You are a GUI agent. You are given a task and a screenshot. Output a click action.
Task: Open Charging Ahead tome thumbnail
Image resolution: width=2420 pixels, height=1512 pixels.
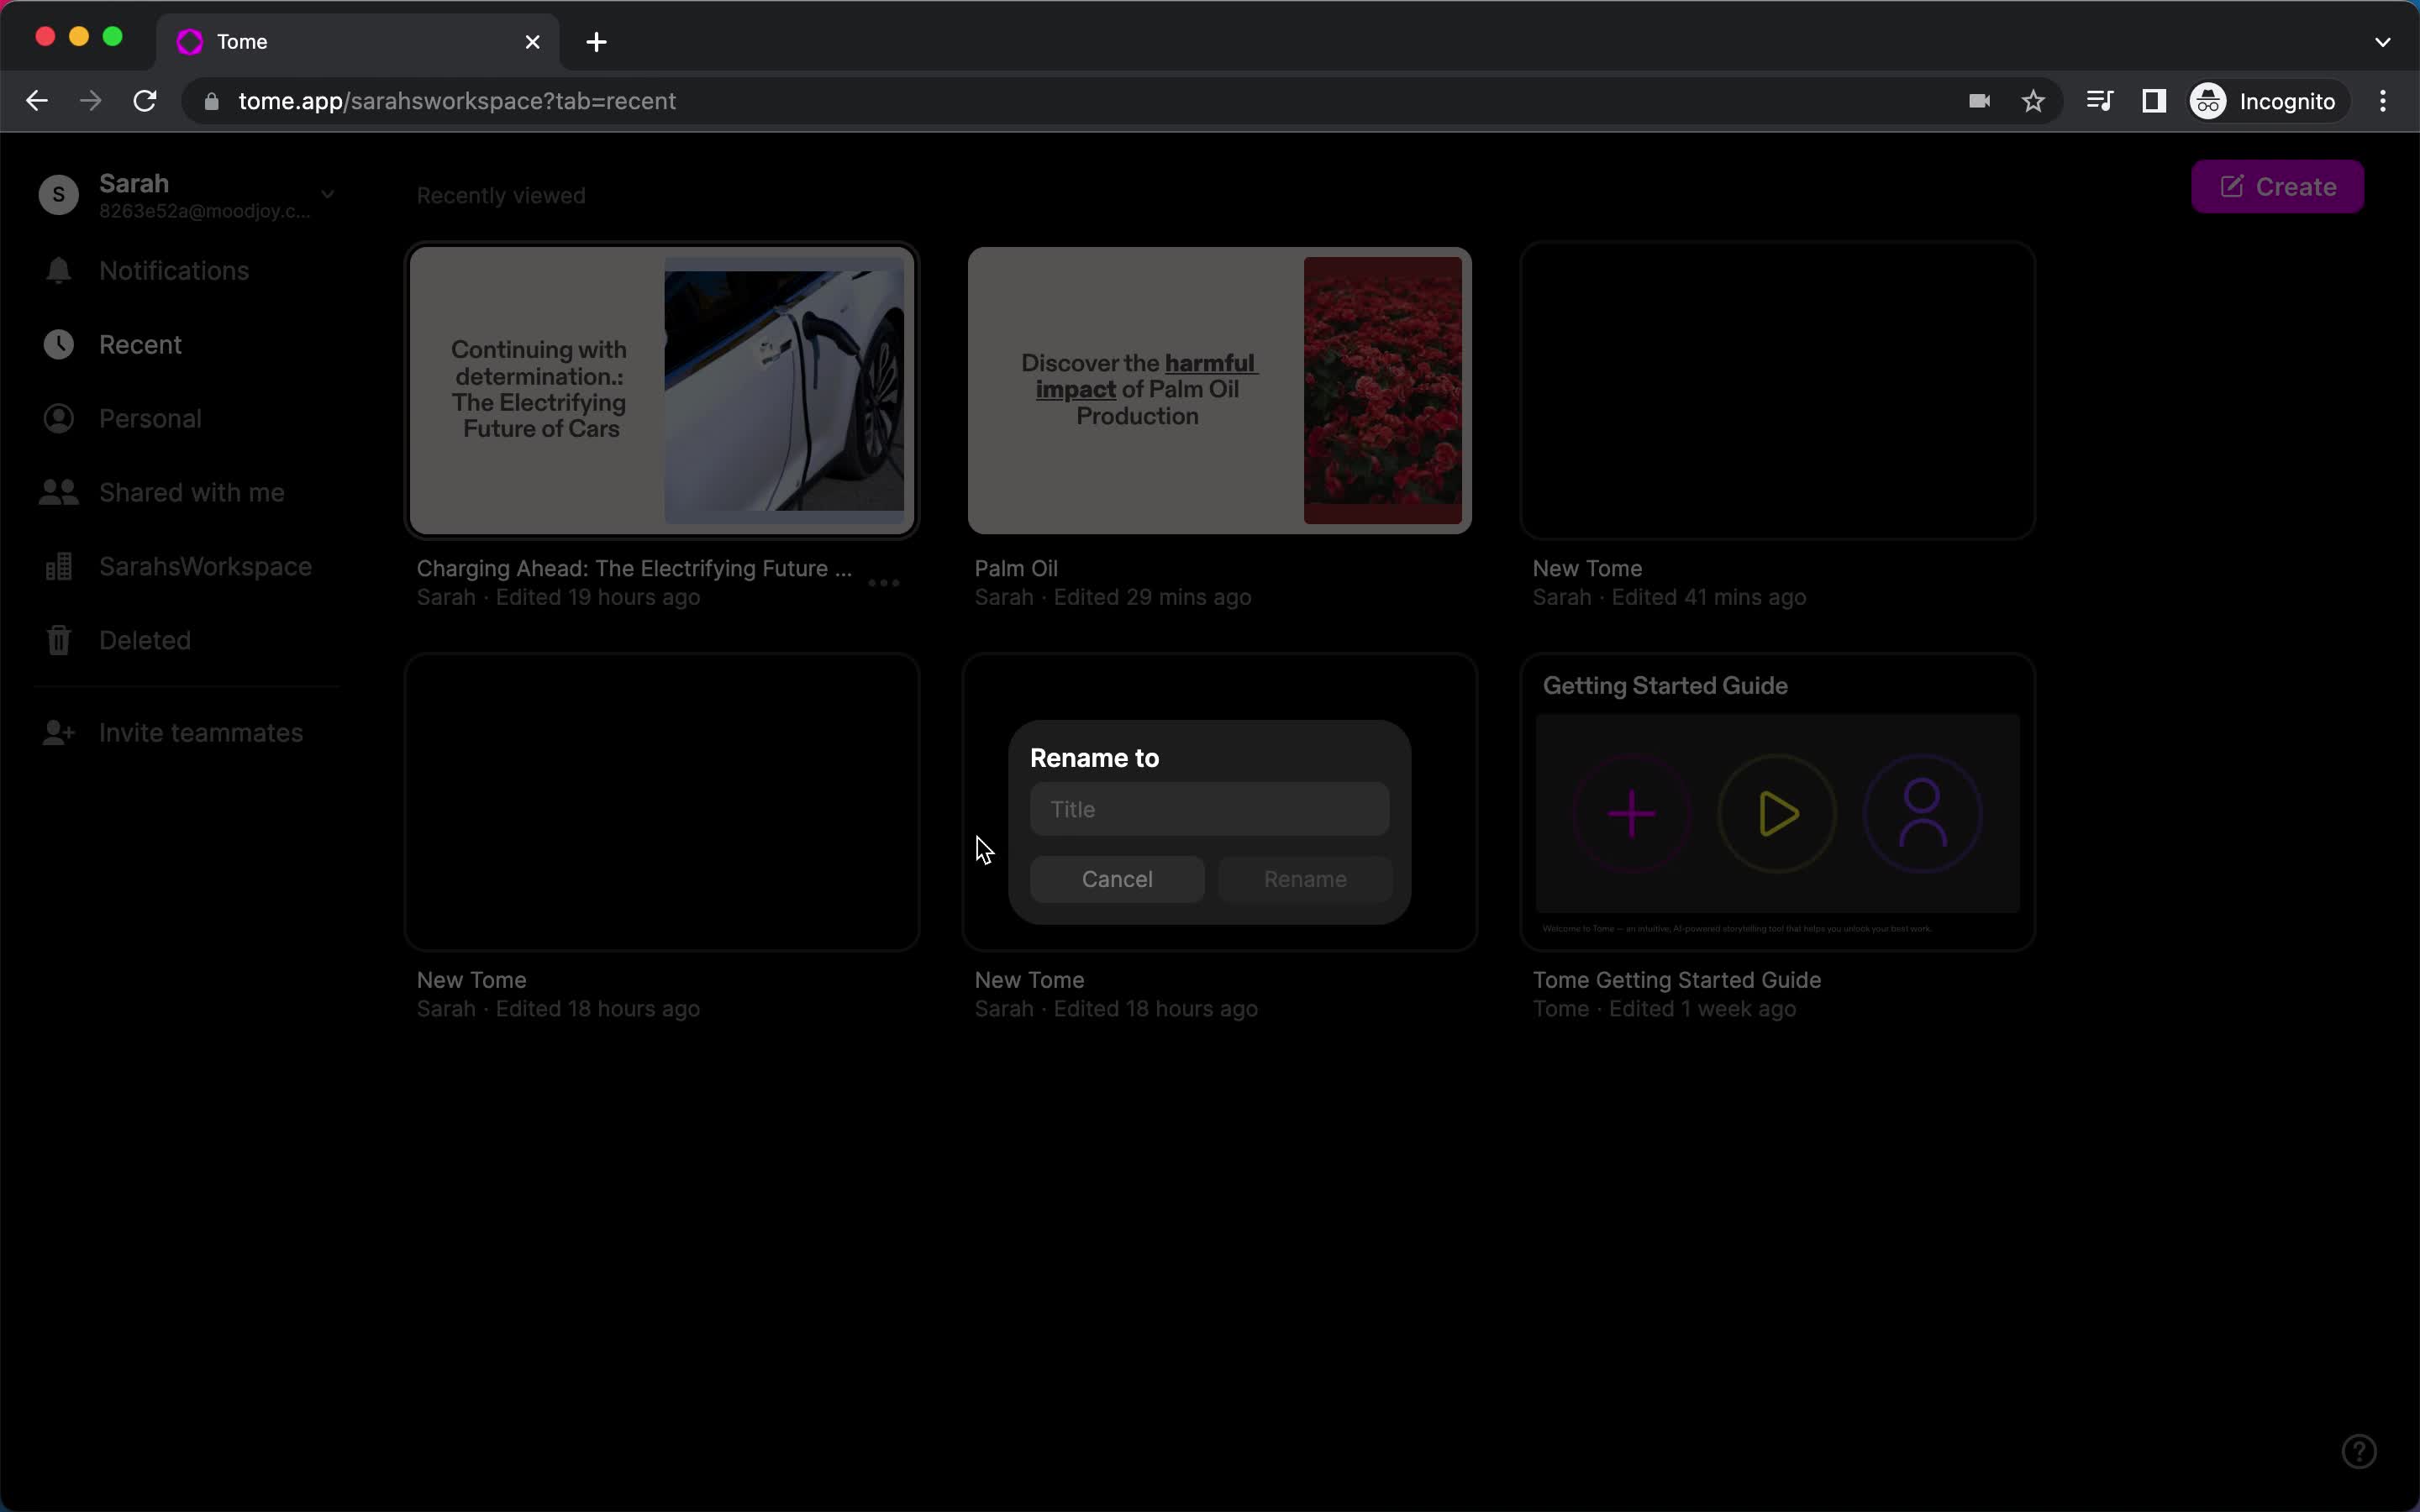(x=662, y=388)
